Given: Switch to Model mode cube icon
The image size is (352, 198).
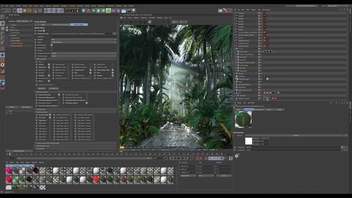Looking at the screenshot, I should [2, 23].
